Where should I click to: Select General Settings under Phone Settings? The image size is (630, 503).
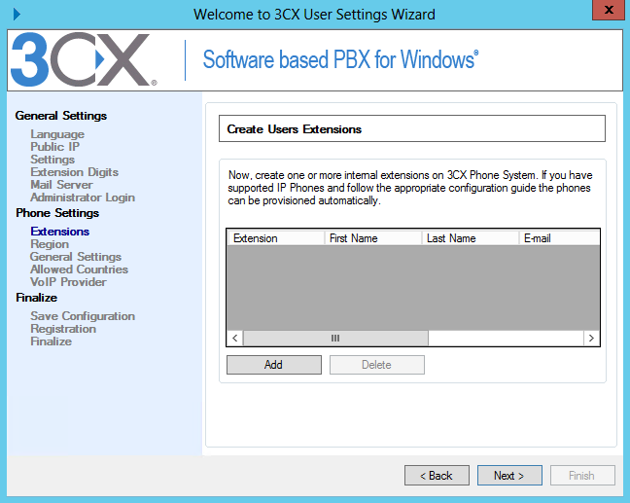pos(76,257)
